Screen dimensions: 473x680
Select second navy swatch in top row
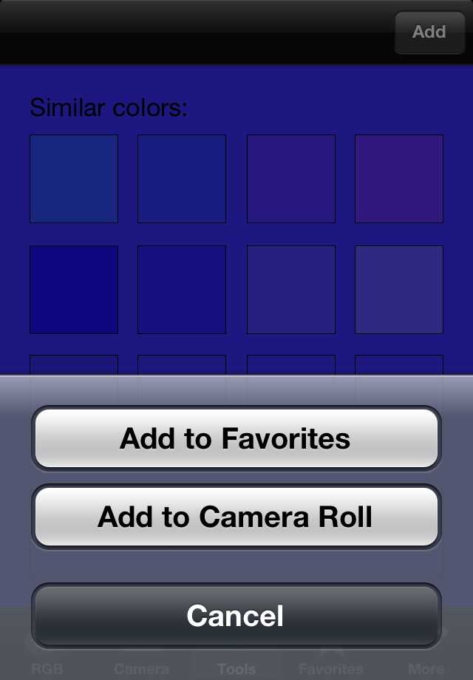(182, 179)
